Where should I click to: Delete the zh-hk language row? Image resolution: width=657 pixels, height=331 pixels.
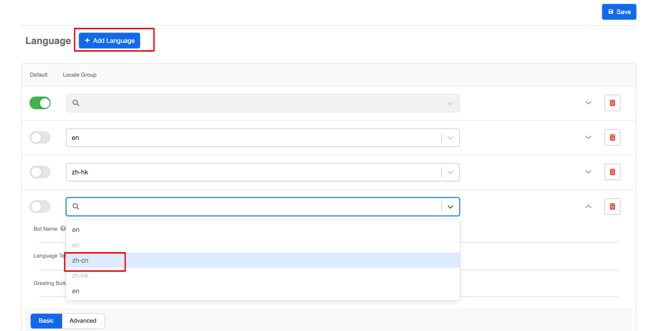pos(612,172)
